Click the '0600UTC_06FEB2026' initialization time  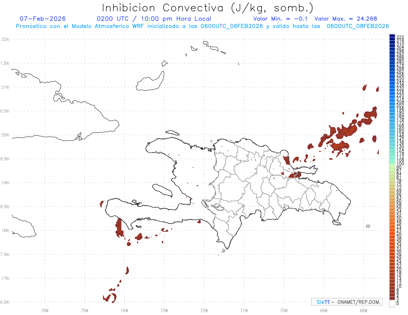[x=232, y=26]
